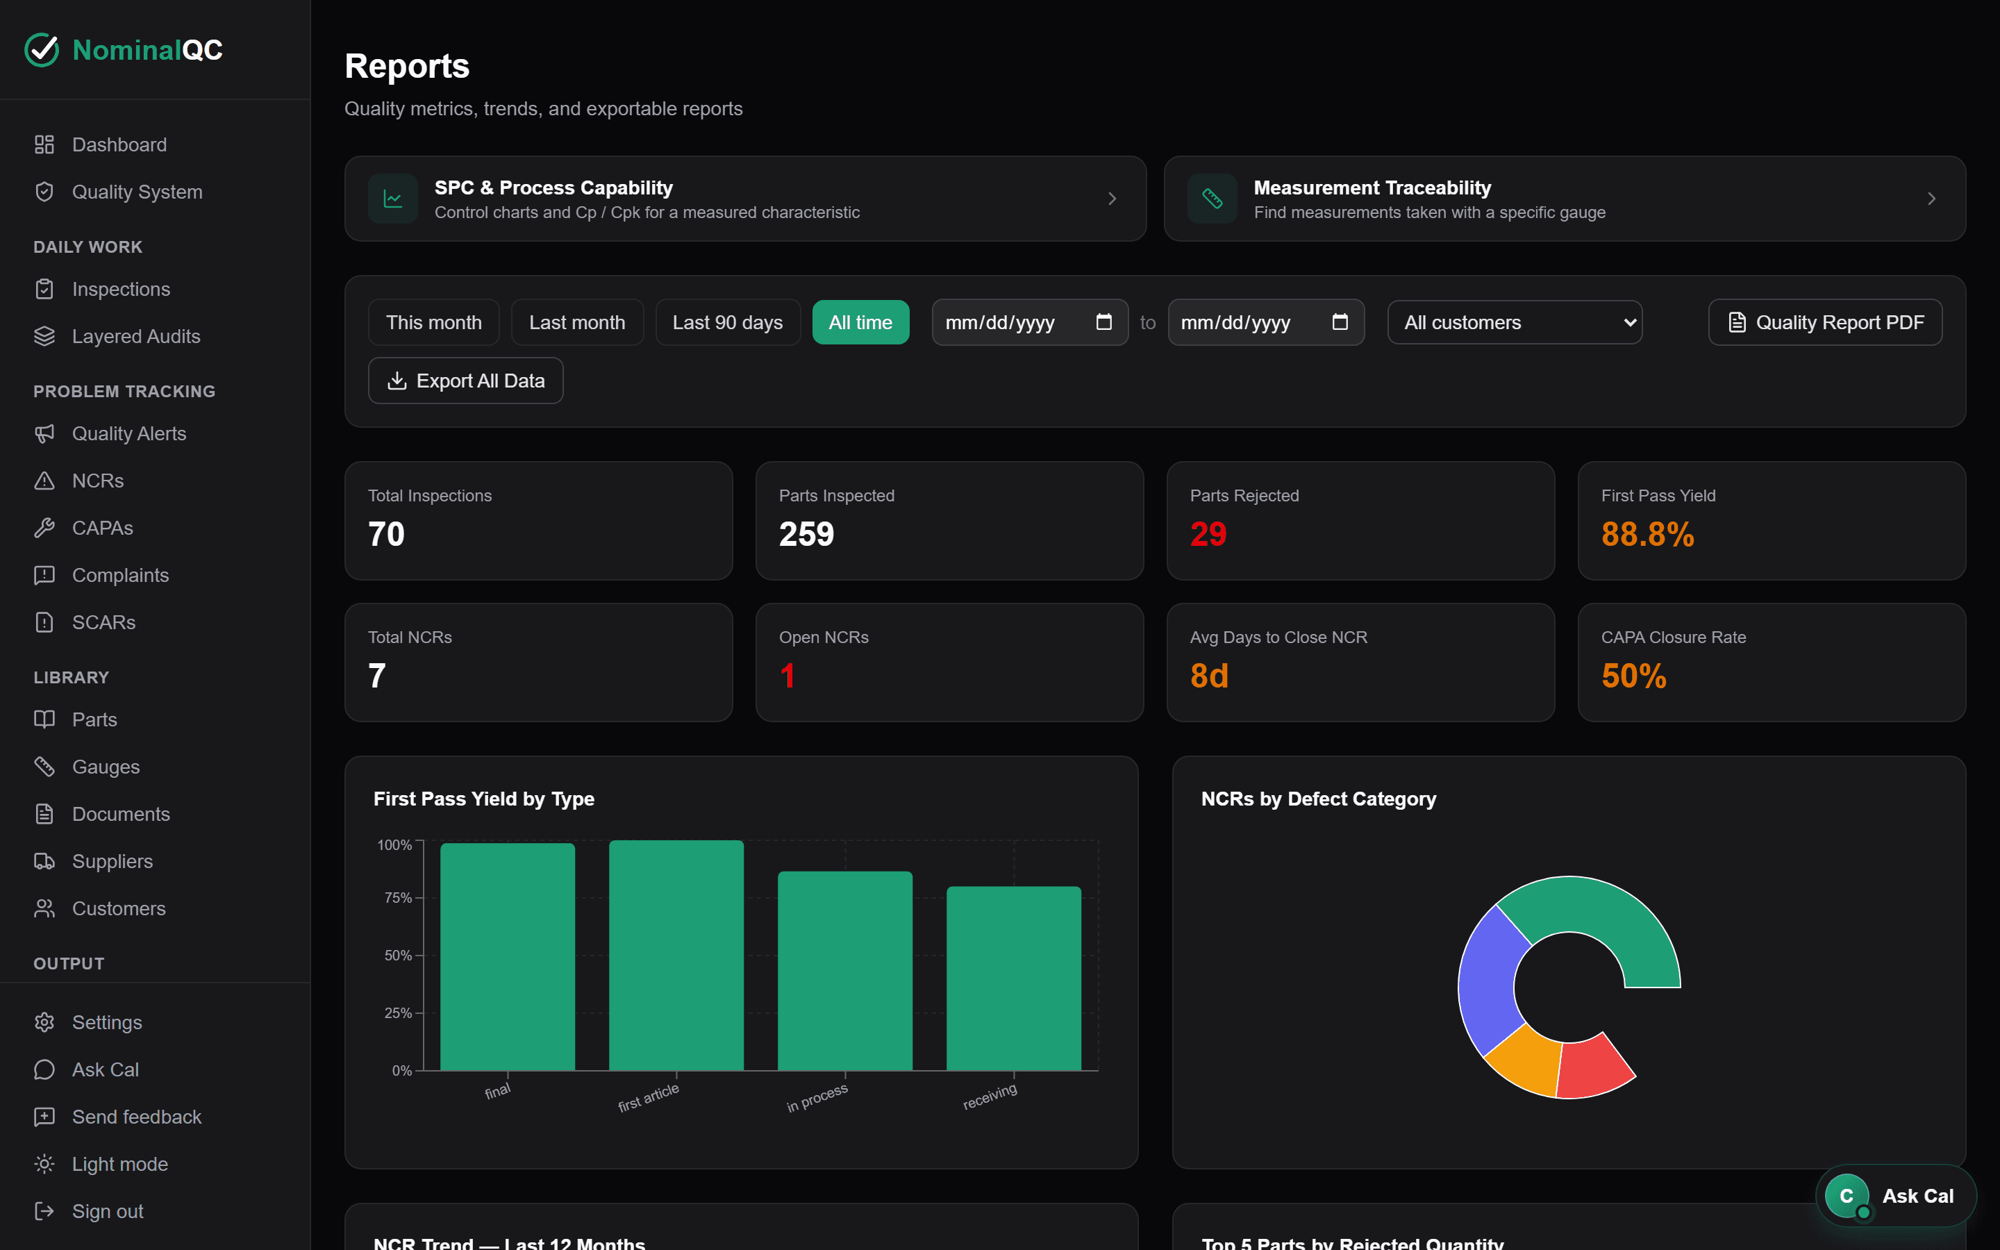Open the end date calendar picker
The width and height of the screenshot is (2000, 1250).
point(1340,322)
